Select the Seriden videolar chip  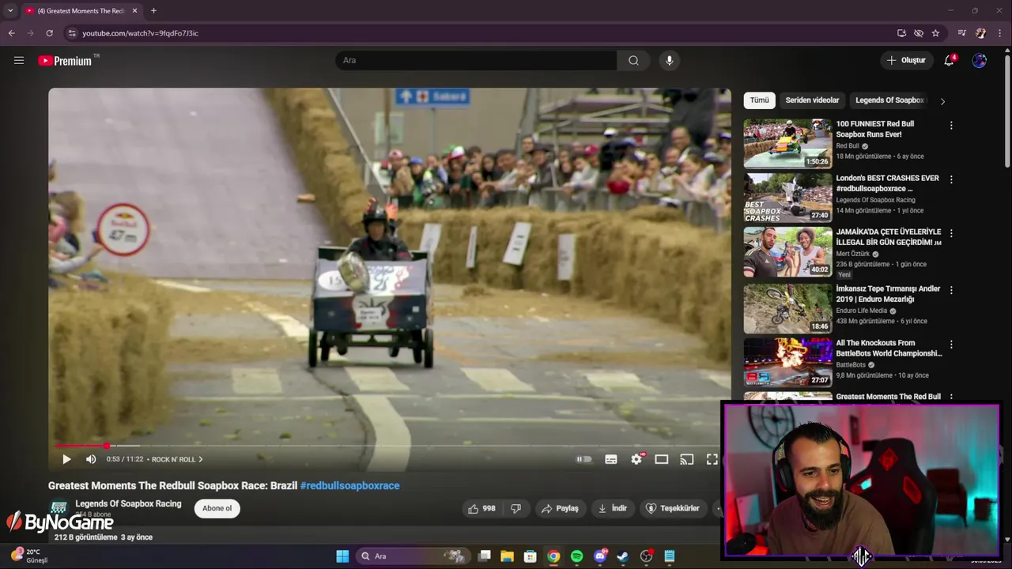click(812, 100)
